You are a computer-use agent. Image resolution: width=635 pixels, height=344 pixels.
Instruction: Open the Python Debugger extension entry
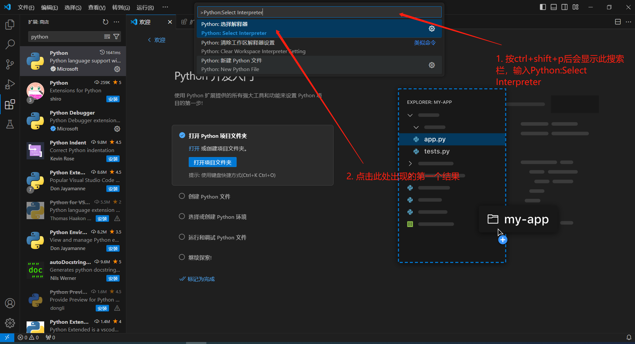tap(73, 121)
